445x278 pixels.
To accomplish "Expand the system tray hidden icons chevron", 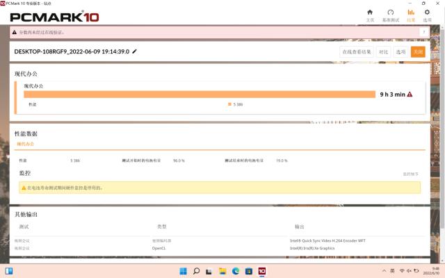I will point(384,271).
